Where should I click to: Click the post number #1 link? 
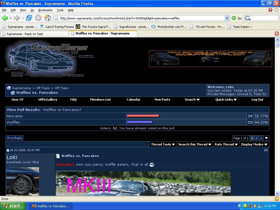(266, 150)
